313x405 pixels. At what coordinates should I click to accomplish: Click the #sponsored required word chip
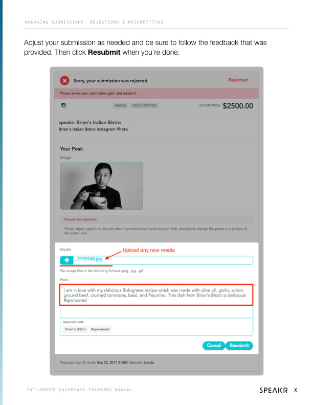coord(100,329)
